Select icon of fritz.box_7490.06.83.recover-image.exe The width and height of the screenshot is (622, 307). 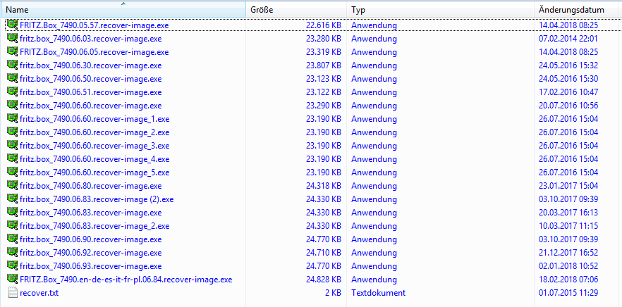pos(13,213)
